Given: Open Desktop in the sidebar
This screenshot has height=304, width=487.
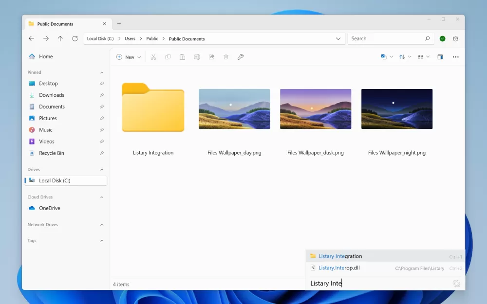Looking at the screenshot, I should 66,84.
